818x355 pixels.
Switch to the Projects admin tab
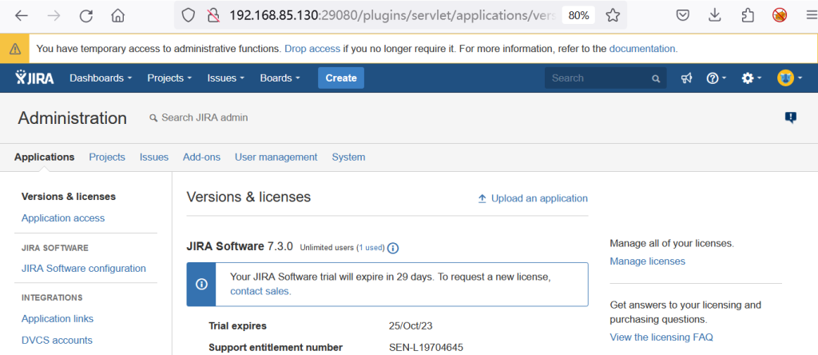(x=107, y=157)
